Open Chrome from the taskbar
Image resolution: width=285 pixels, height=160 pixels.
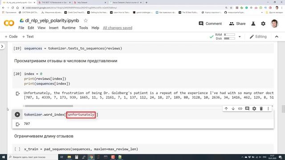(x=91, y=157)
